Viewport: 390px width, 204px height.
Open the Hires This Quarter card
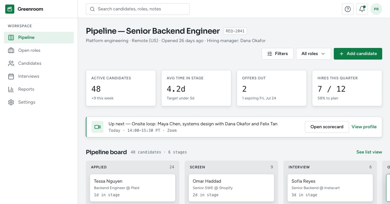pos(347,88)
